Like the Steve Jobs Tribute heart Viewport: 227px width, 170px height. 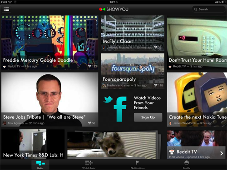90,123
